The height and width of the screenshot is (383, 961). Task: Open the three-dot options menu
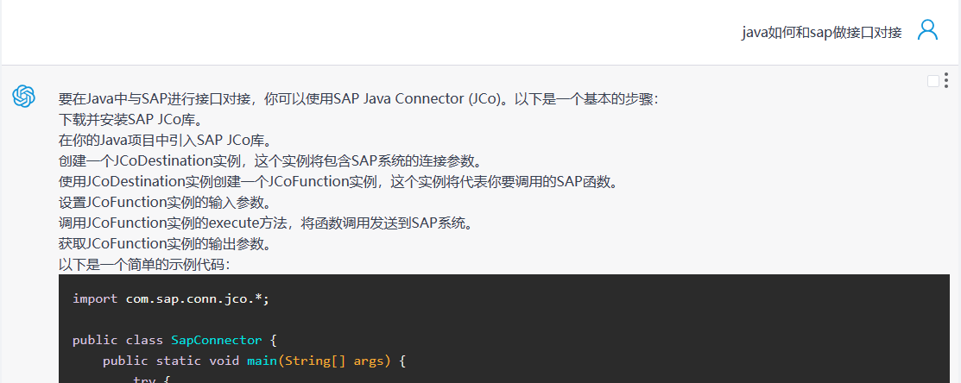click(x=946, y=80)
